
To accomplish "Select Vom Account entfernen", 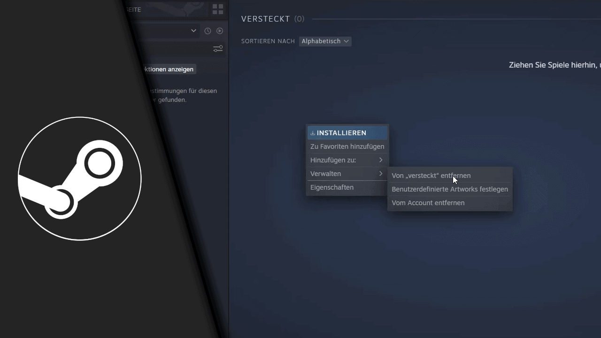I will click(x=428, y=203).
